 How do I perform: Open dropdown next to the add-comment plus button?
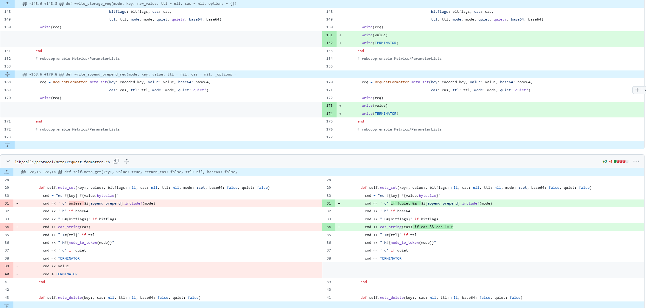click(x=644, y=90)
